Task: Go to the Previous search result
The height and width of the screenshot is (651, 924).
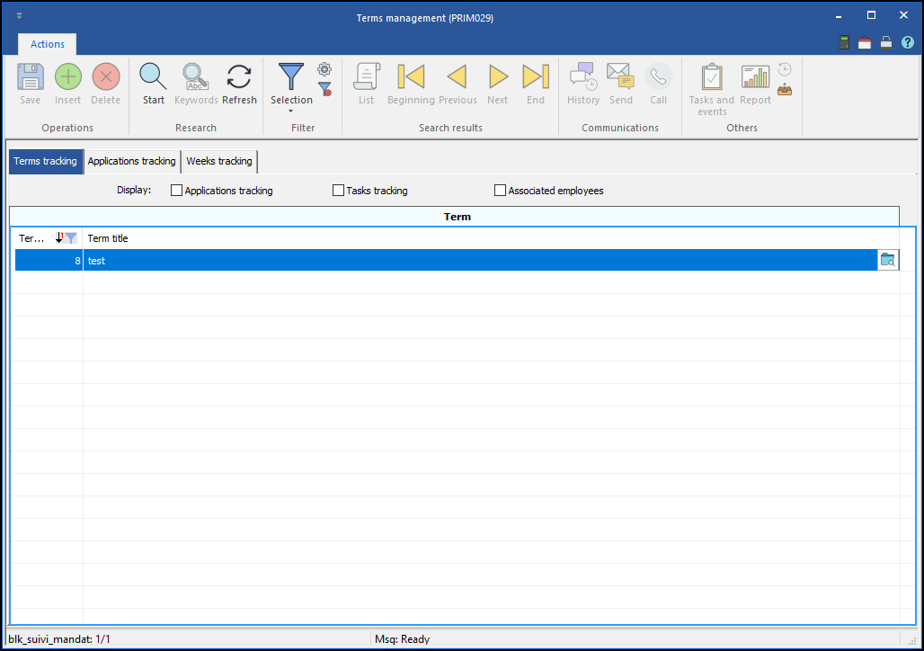Action: pyautogui.click(x=458, y=76)
